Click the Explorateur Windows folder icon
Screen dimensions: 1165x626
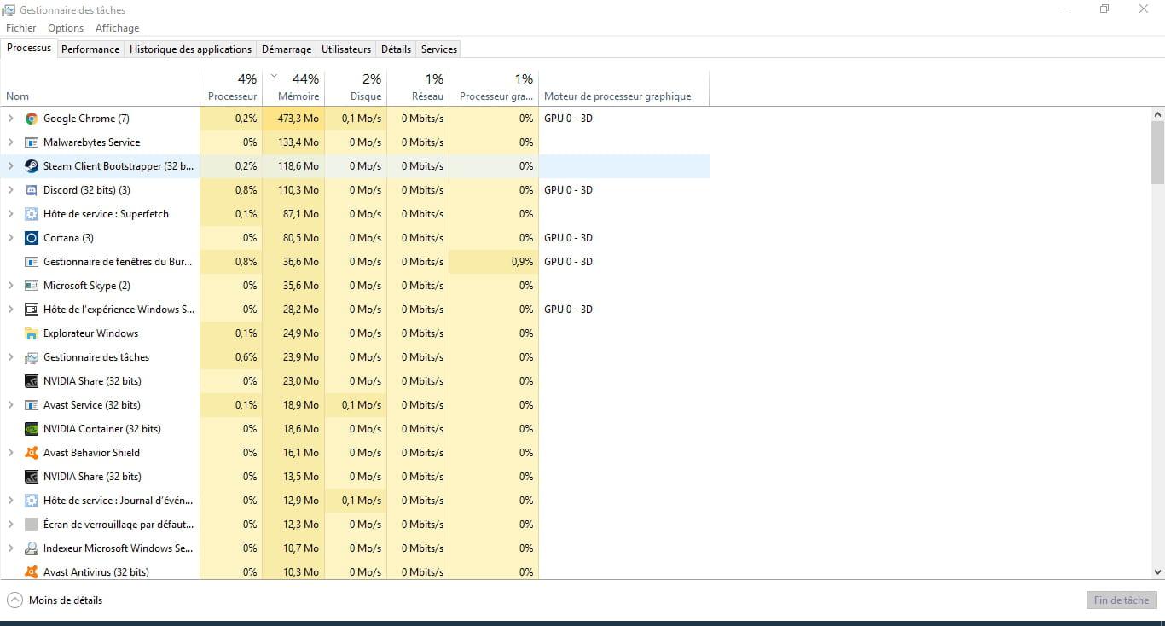click(x=32, y=333)
